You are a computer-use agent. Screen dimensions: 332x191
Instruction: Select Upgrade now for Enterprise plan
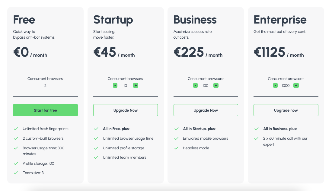coord(286,110)
